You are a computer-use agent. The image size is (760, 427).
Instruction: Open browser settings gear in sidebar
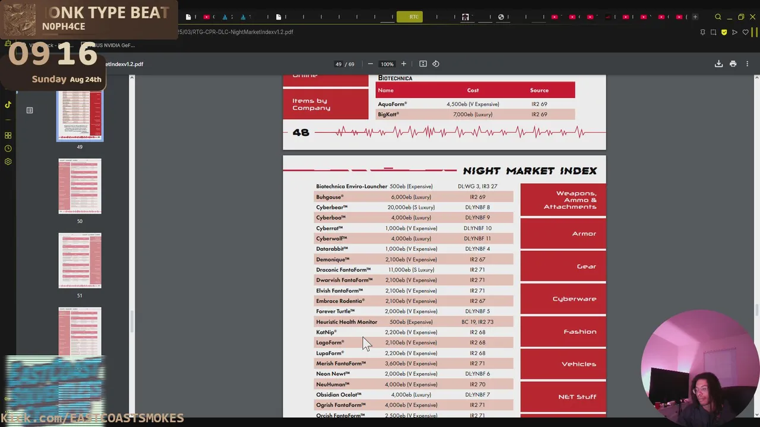8,161
